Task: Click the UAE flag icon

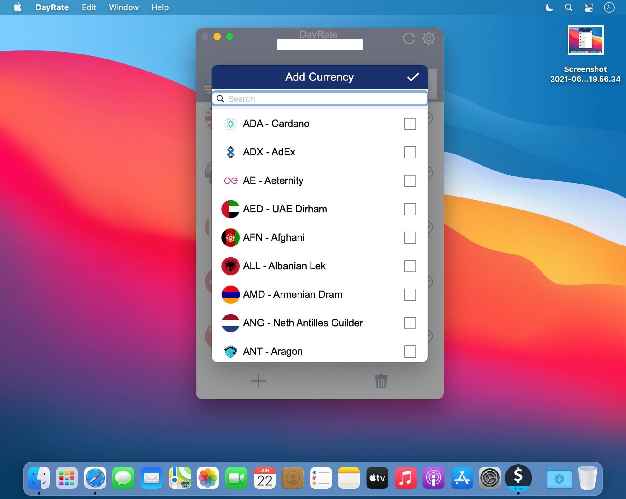Action: [x=230, y=209]
